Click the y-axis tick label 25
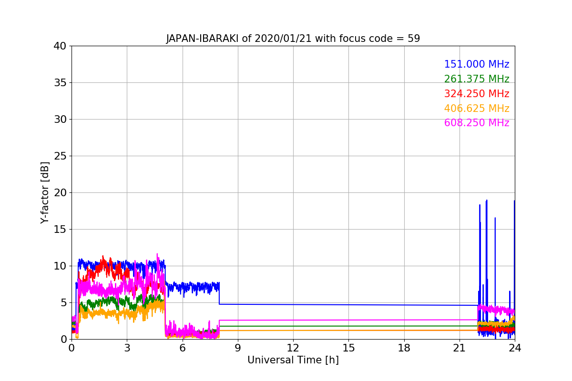This screenshot has height=381, width=572. (60, 156)
